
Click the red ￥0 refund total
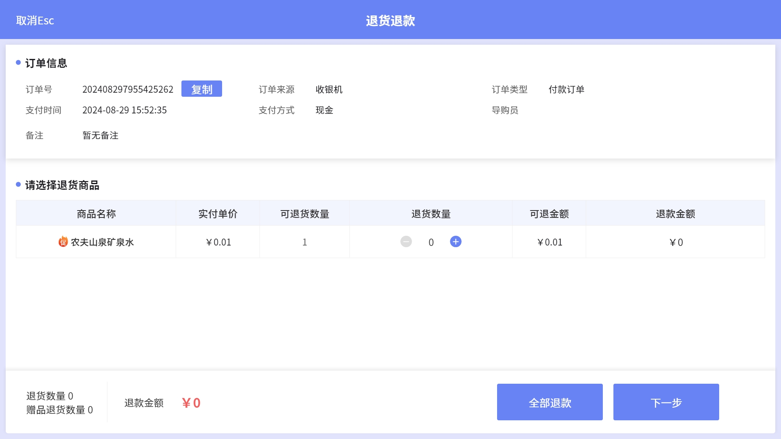[x=191, y=403]
